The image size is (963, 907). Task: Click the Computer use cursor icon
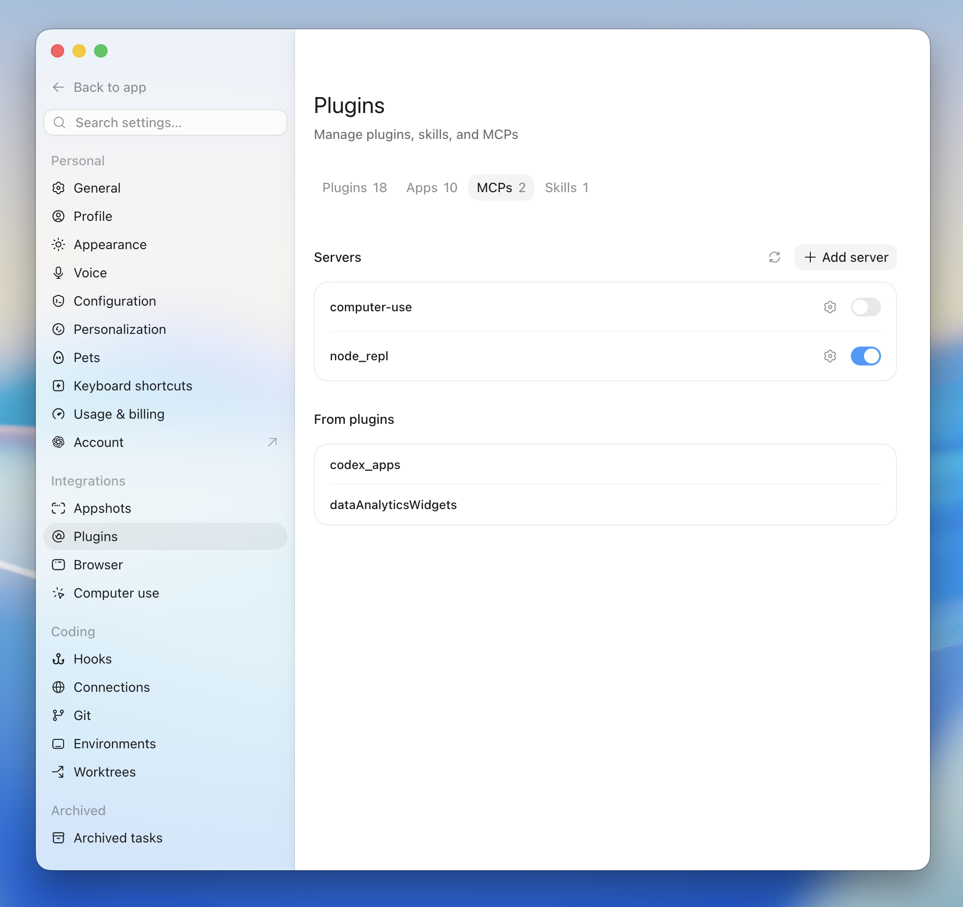(58, 593)
